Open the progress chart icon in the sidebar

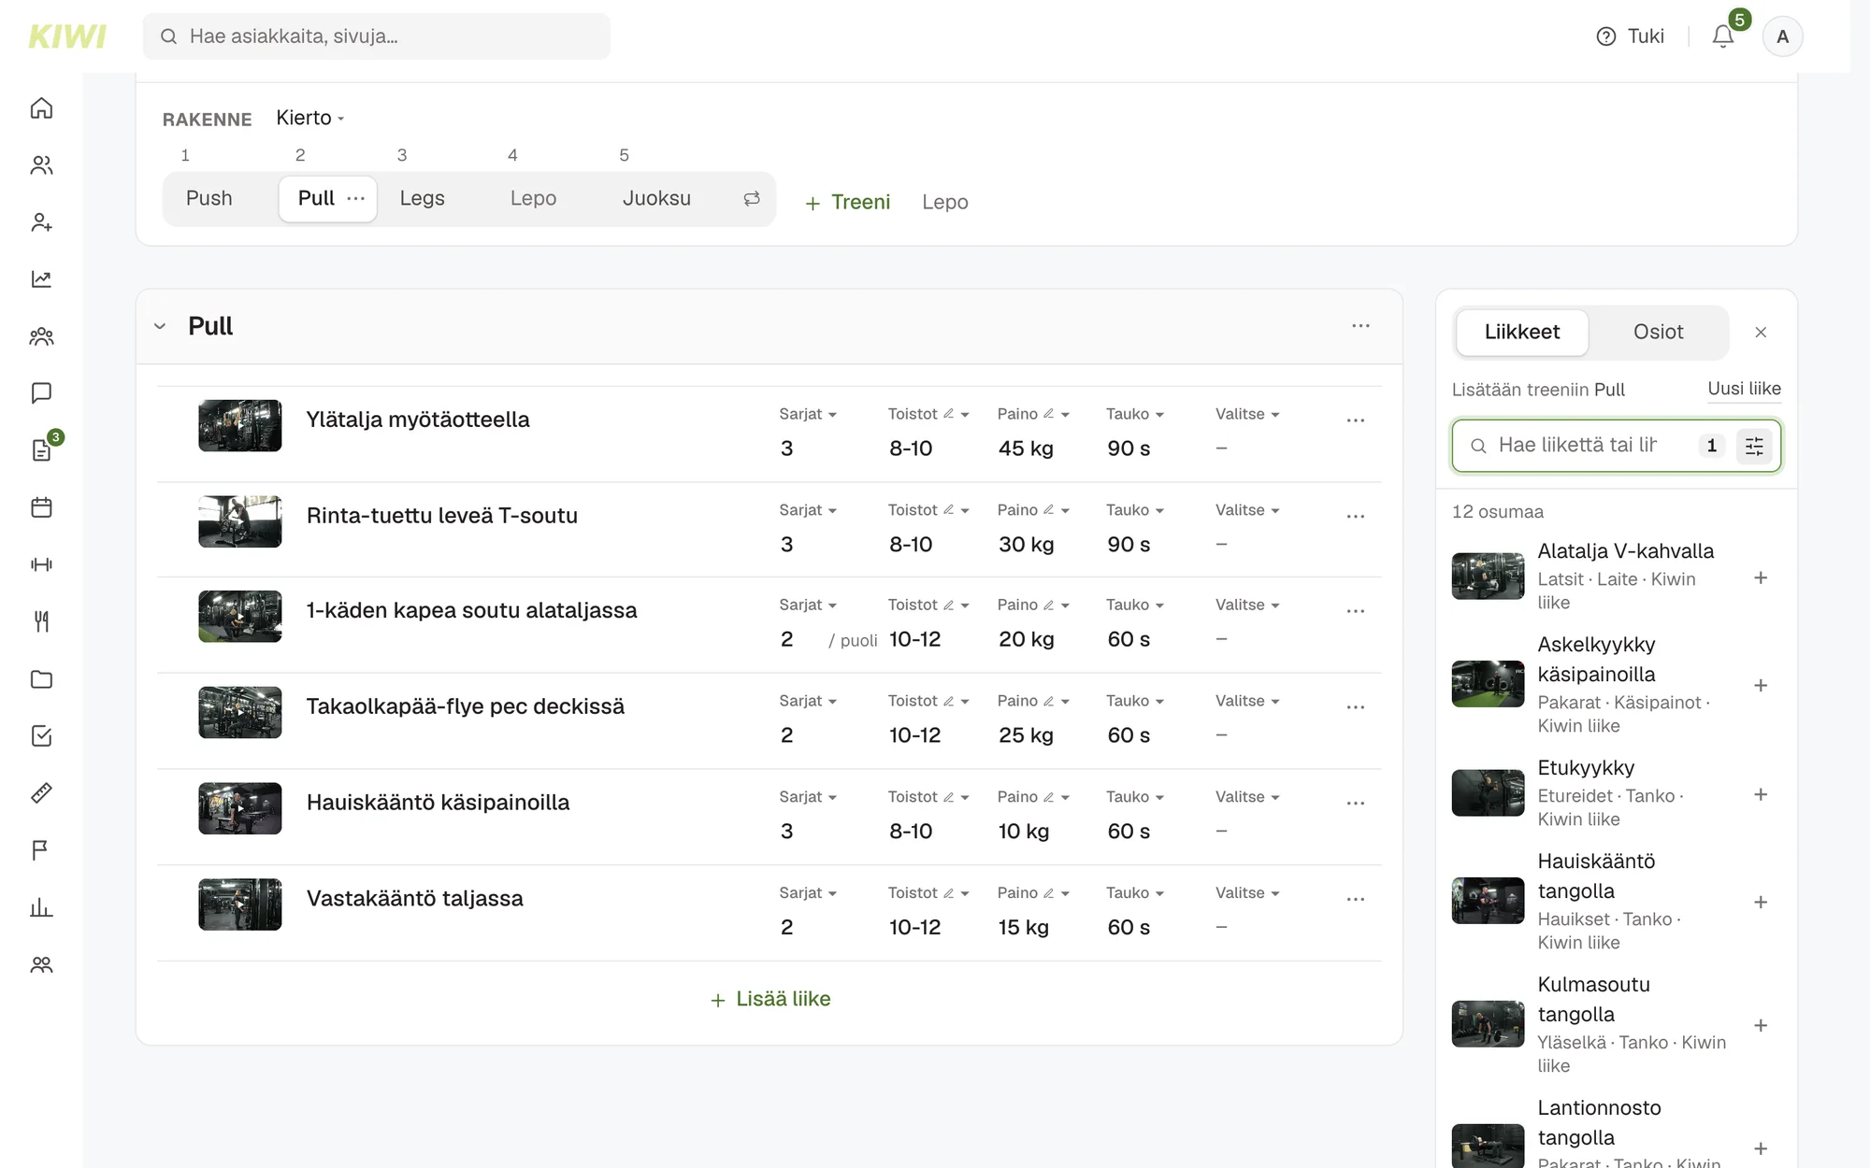pyautogui.click(x=41, y=279)
